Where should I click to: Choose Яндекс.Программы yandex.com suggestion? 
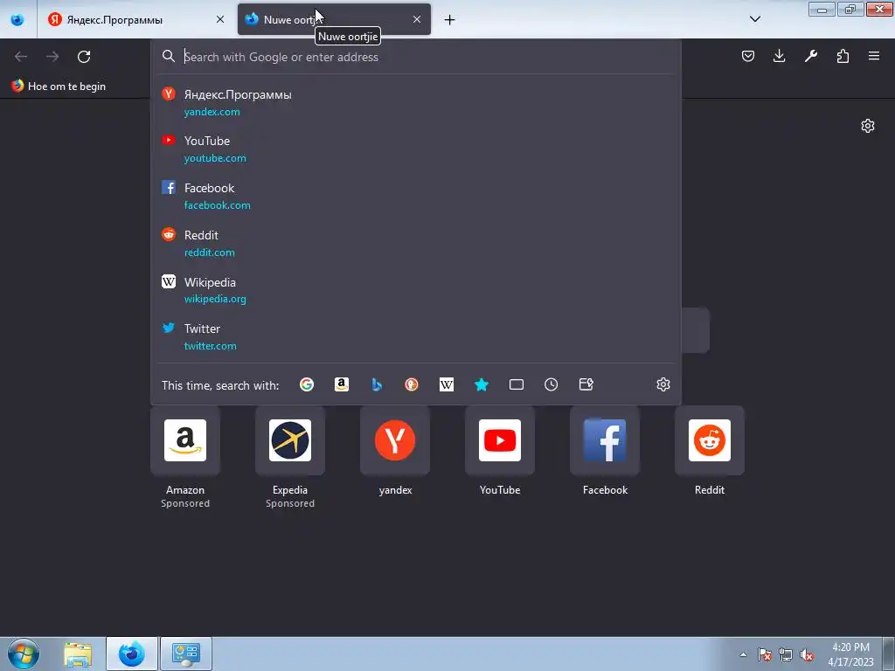[415, 103]
